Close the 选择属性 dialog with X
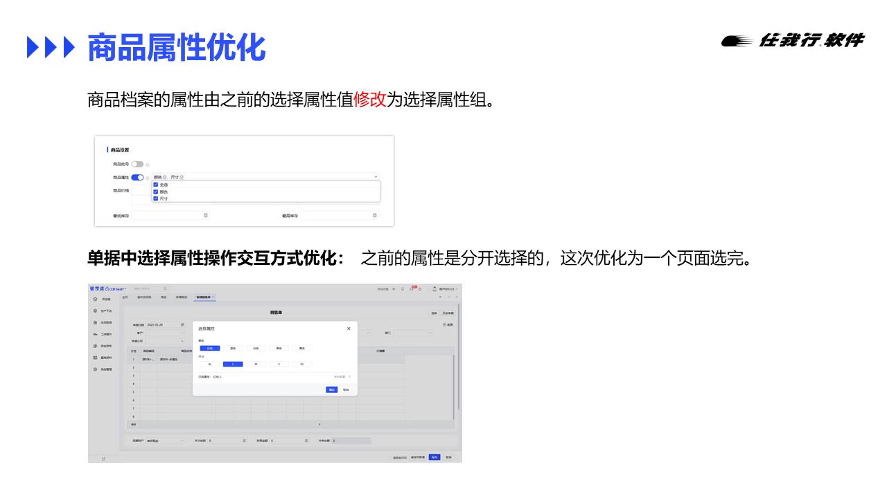Screen dimensions: 887x498 coord(349,329)
